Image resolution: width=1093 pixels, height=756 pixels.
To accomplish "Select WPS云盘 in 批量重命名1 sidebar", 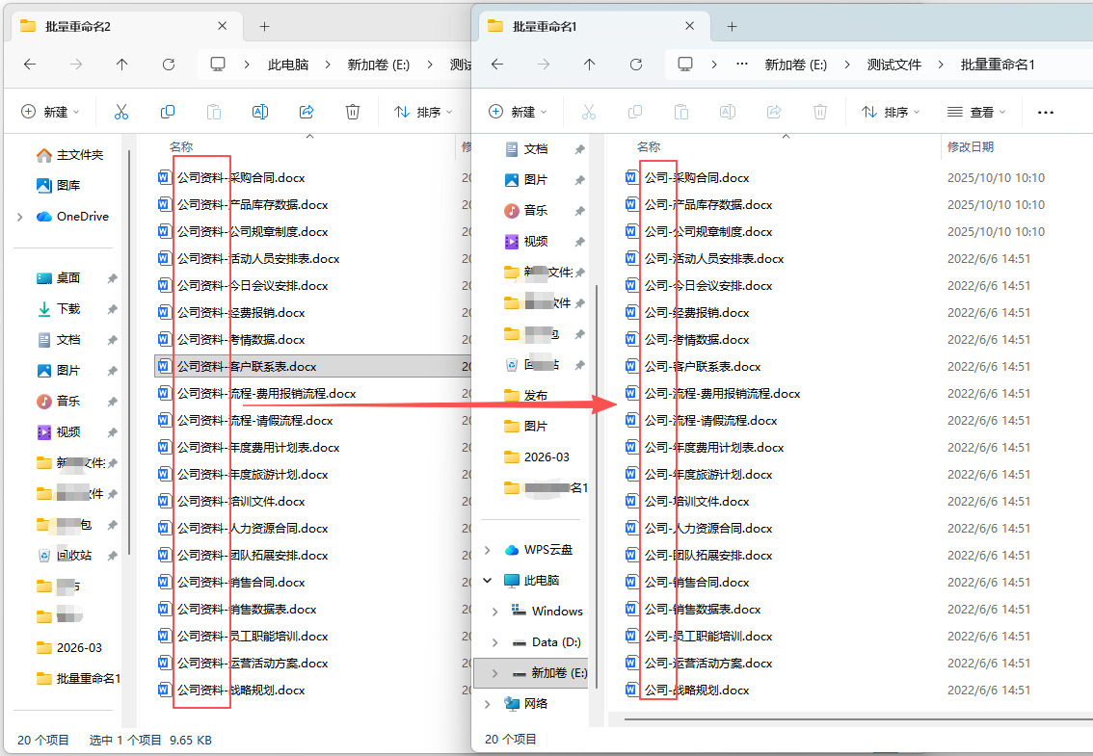I will point(538,550).
